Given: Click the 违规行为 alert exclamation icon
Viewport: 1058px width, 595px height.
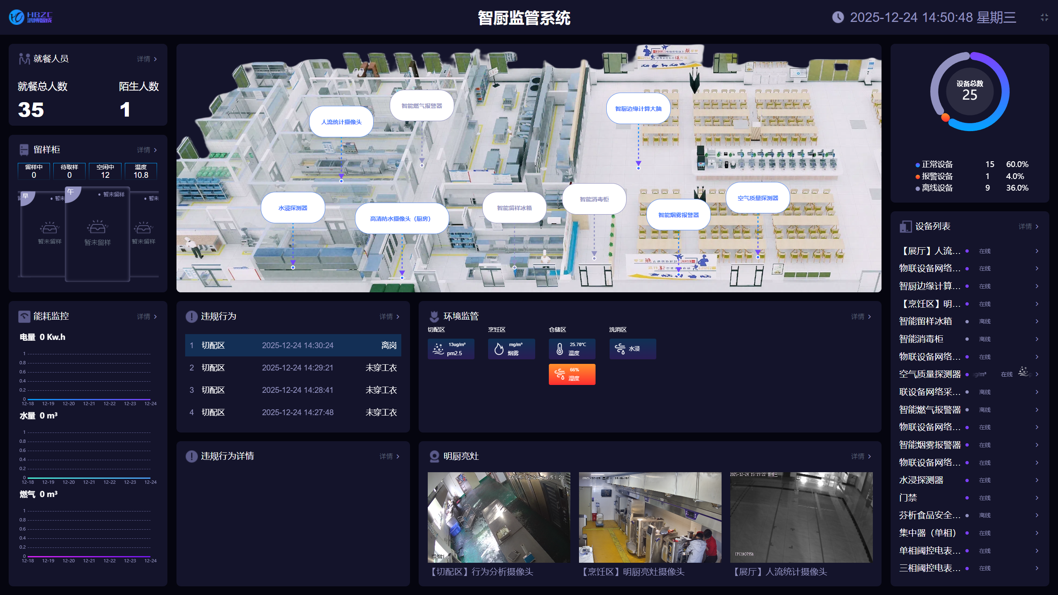Looking at the screenshot, I should pyautogui.click(x=191, y=316).
